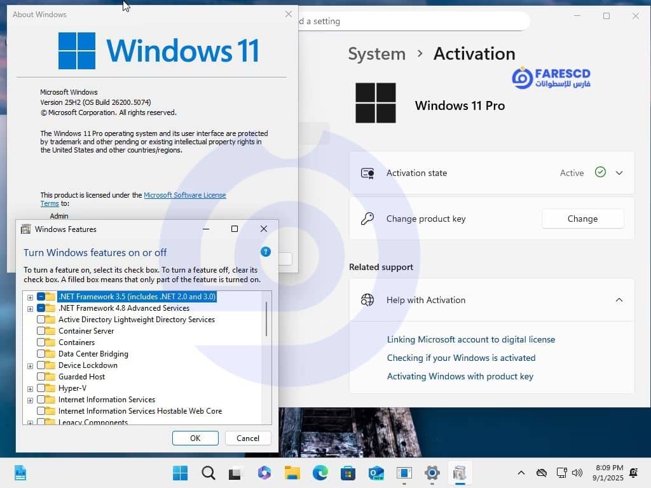Screen dimensions: 651x488
Task: Enable Active Directory Lightweight Directory Services
Action: click(x=41, y=320)
